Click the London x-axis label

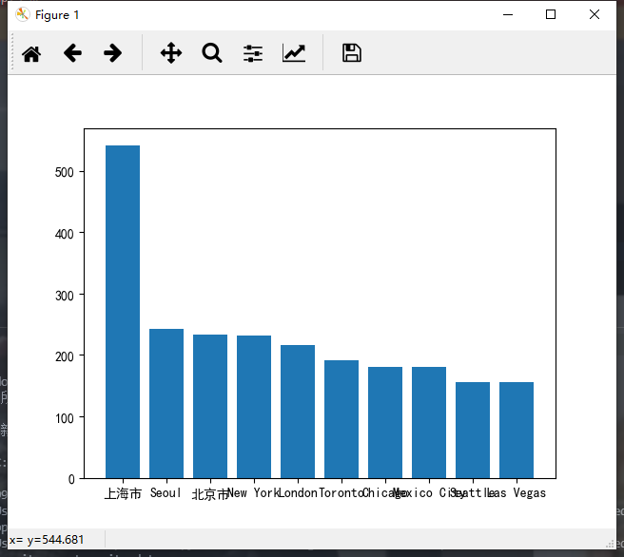point(298,493)
